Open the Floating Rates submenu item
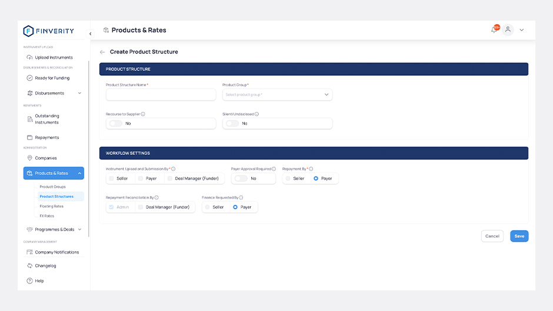 52,206
